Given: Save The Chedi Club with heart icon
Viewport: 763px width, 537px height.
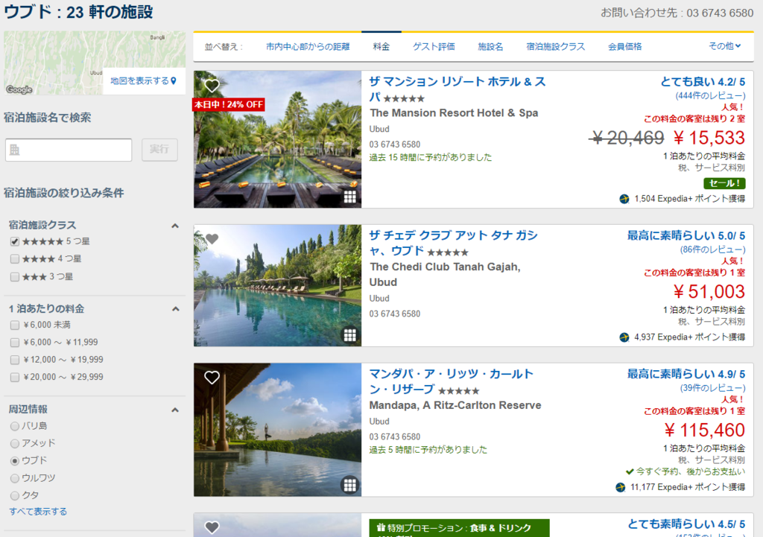Looking at the screenshot, I should coord(212,239).
